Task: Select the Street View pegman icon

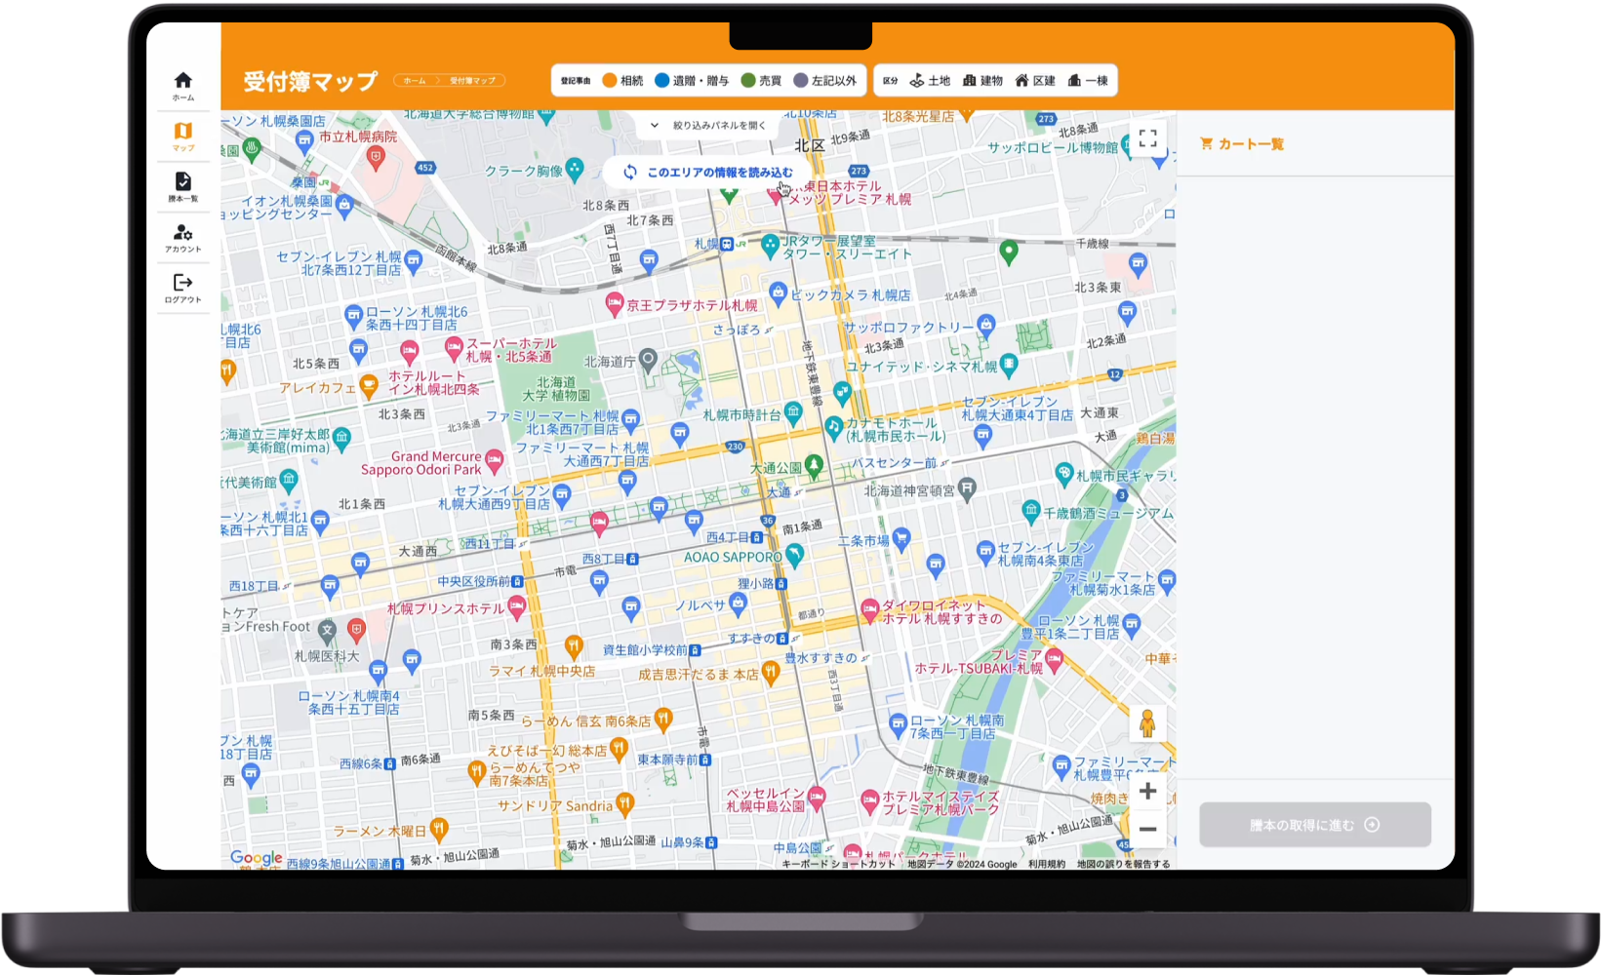Action: tap(1147, 724)
